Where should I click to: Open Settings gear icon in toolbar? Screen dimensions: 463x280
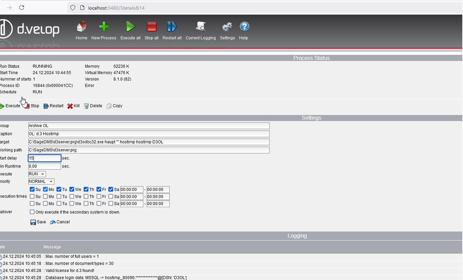227,27
